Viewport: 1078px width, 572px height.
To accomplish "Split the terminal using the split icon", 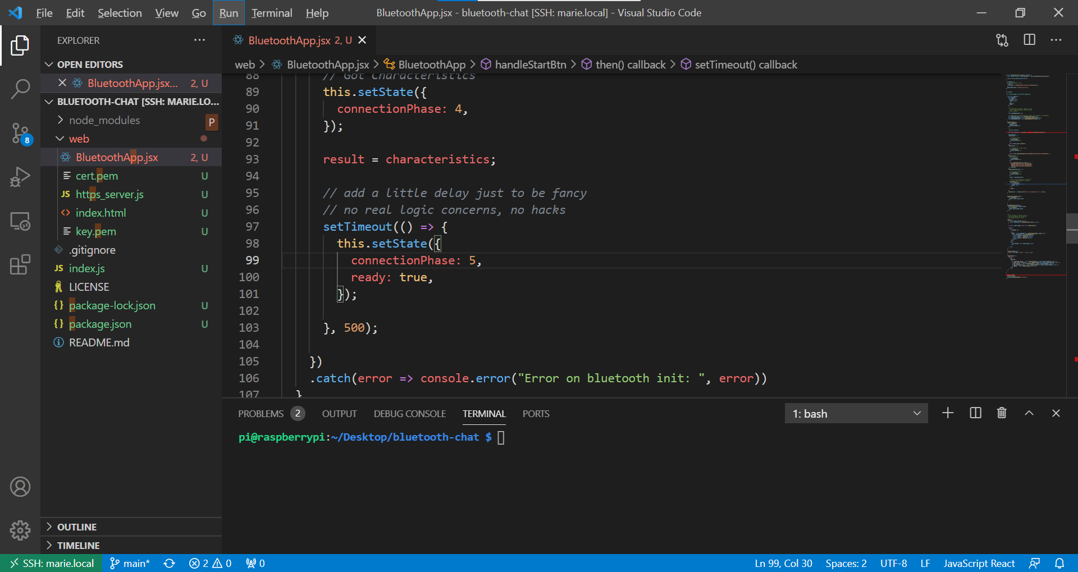I will coord(975,413).
